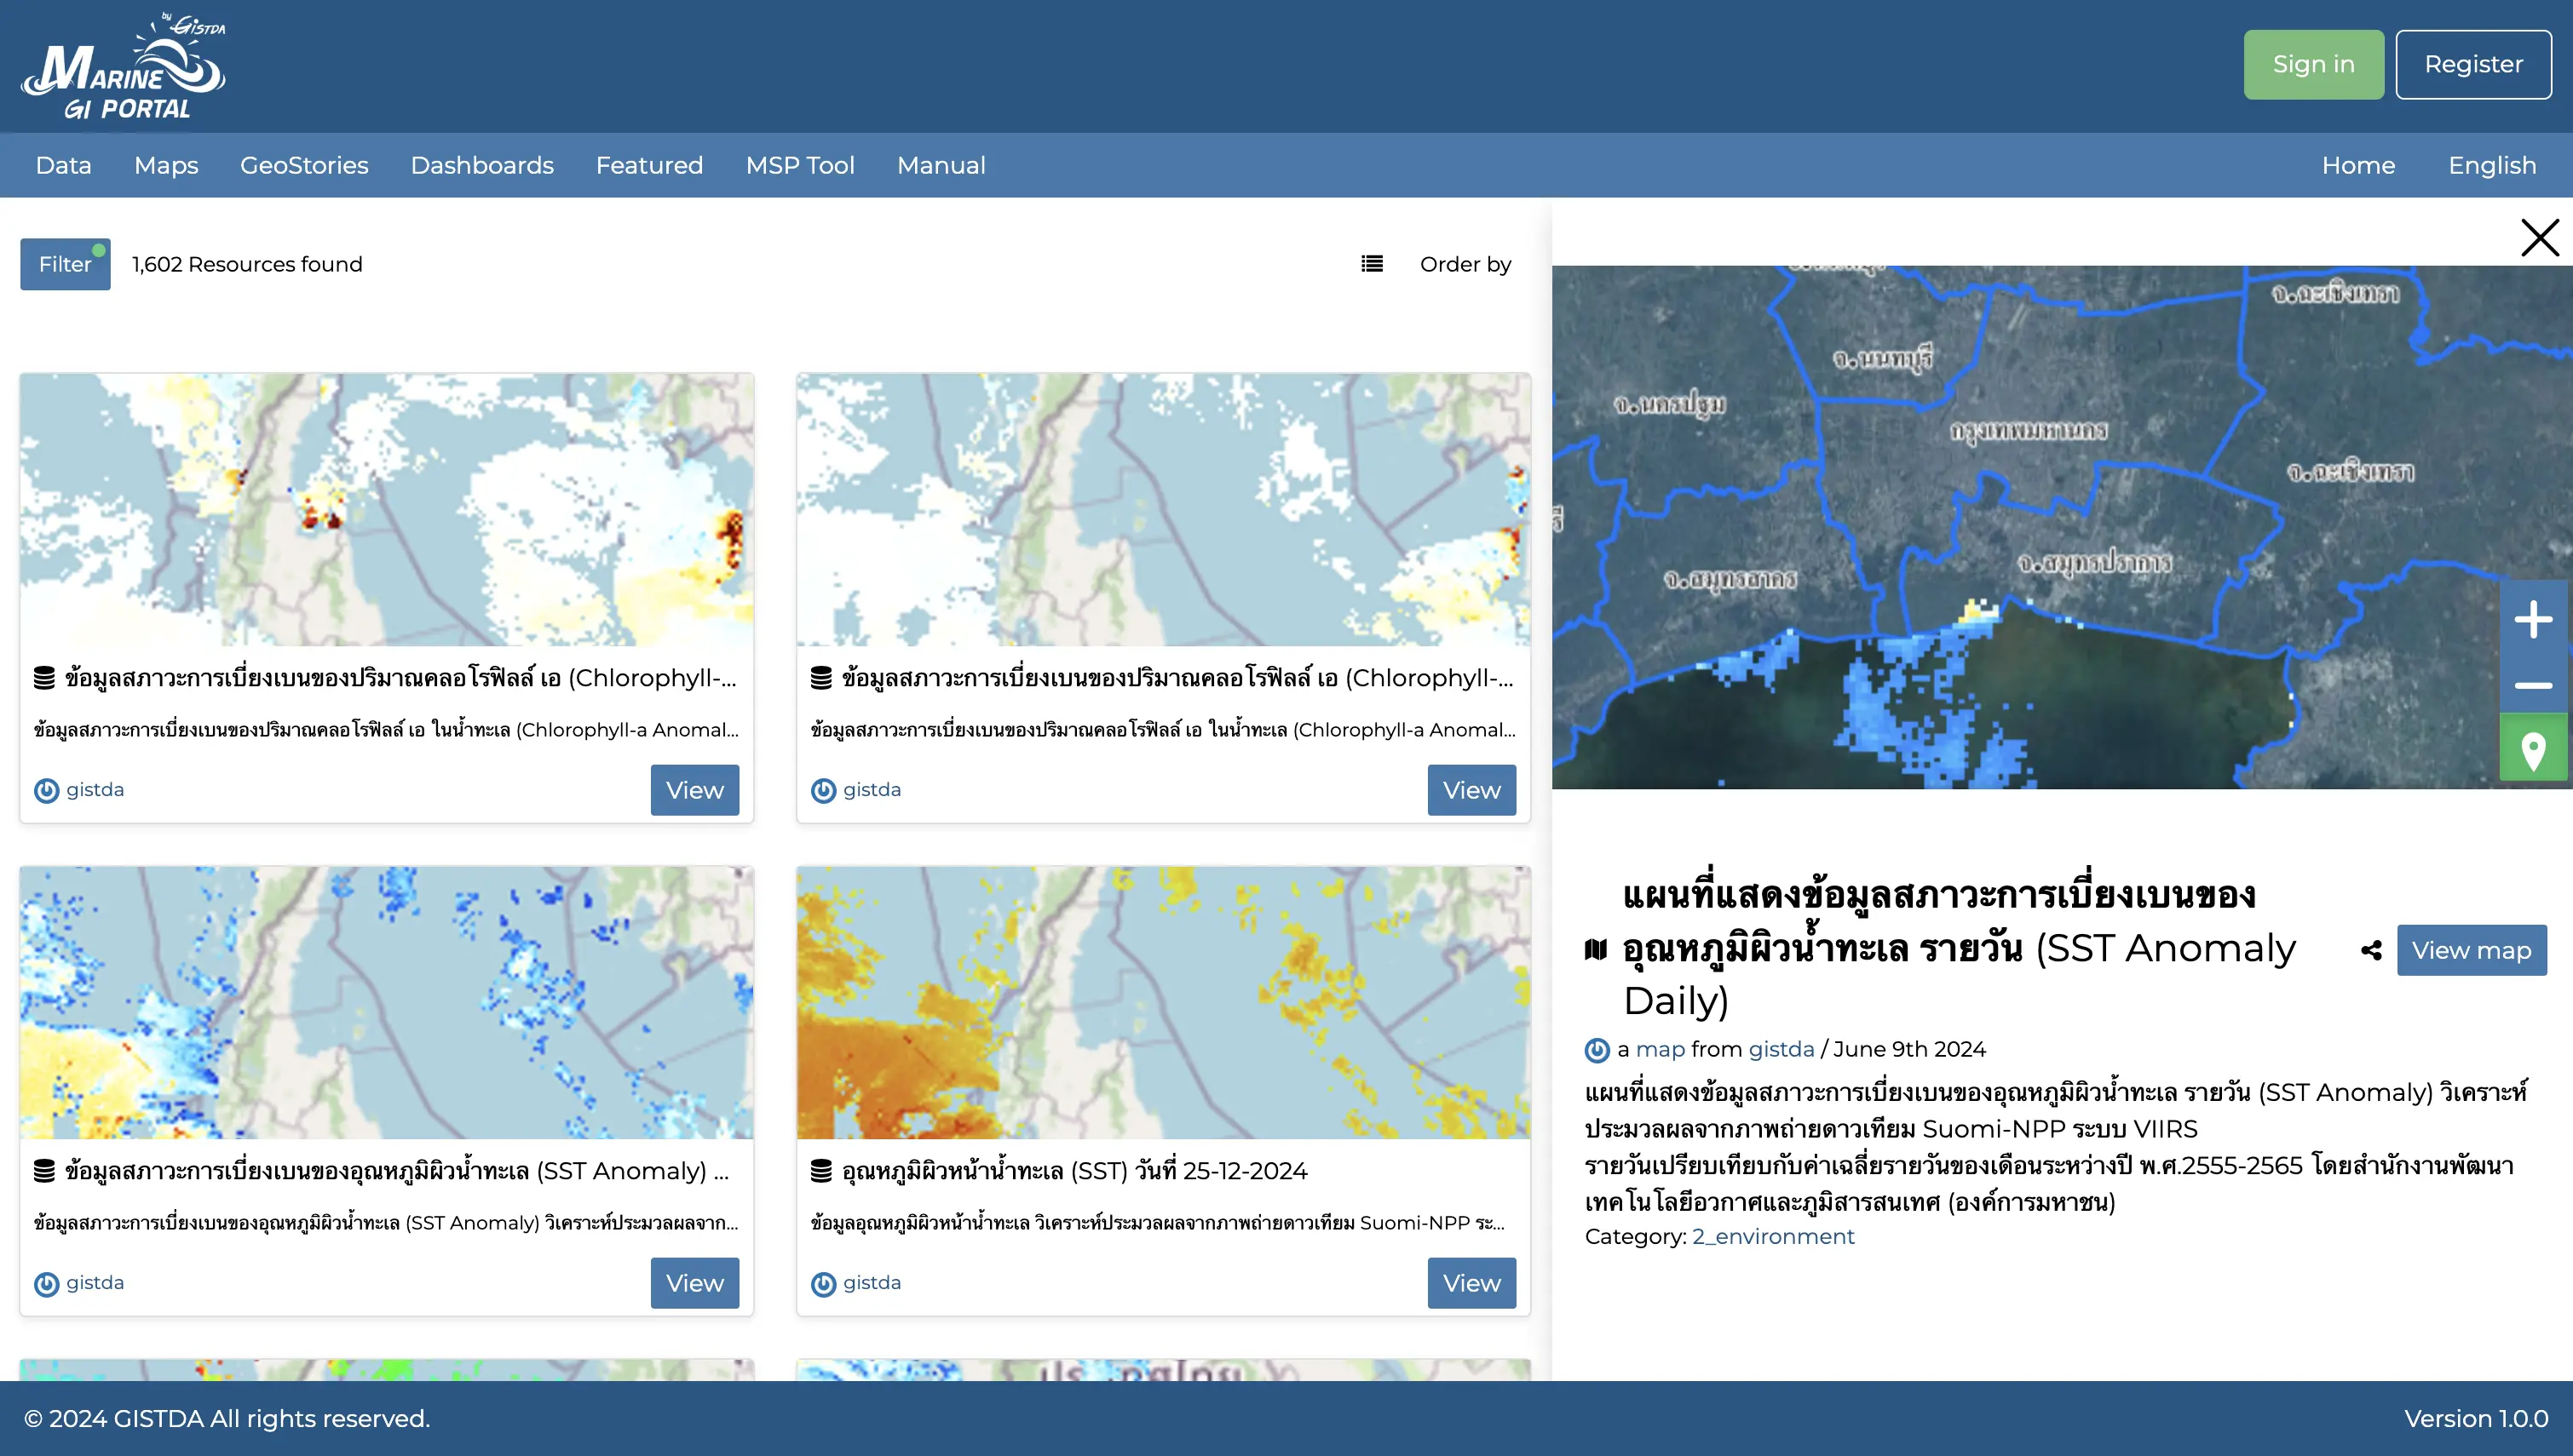The image size is (2573, 1456).
Task: Close the map detail panel
Action: pyautogui.click(x=2539, y=238)
